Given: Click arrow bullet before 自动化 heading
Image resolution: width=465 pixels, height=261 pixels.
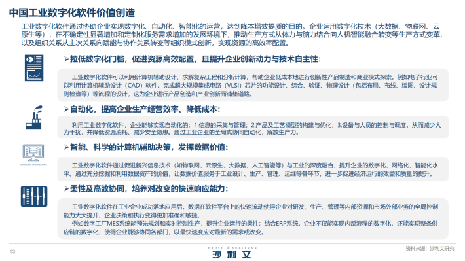Looking at the screenshot, I should (66, 109).
